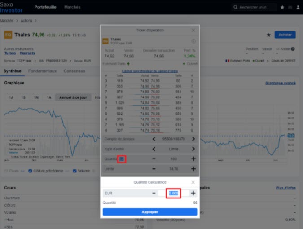The height and width of the screenshot is (229, 303).
Task: Go to Actions breadcrumb
Action: tap(26, 21)
